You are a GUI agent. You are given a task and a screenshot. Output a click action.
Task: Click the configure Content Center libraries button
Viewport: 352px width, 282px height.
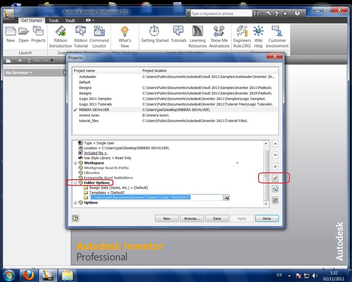275,200
